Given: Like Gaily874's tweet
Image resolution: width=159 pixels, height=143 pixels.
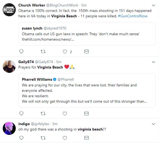Looking at the screenshot, I should click(x=65, y=113).
